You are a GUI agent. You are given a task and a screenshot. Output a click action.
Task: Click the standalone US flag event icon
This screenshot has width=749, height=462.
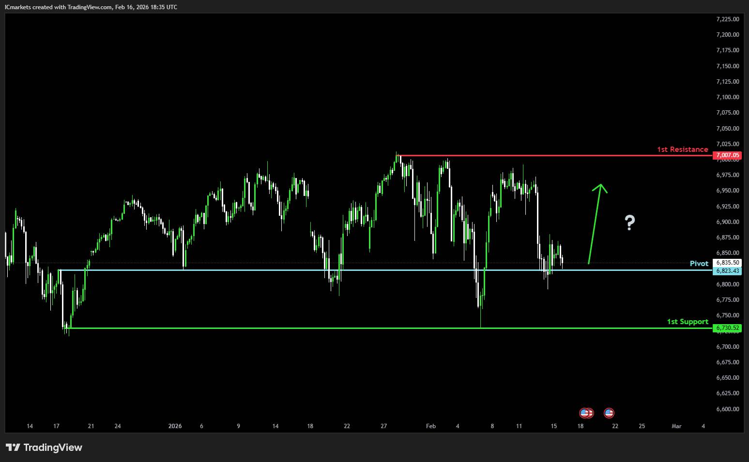pyautogui.click(x=609, y=413)
